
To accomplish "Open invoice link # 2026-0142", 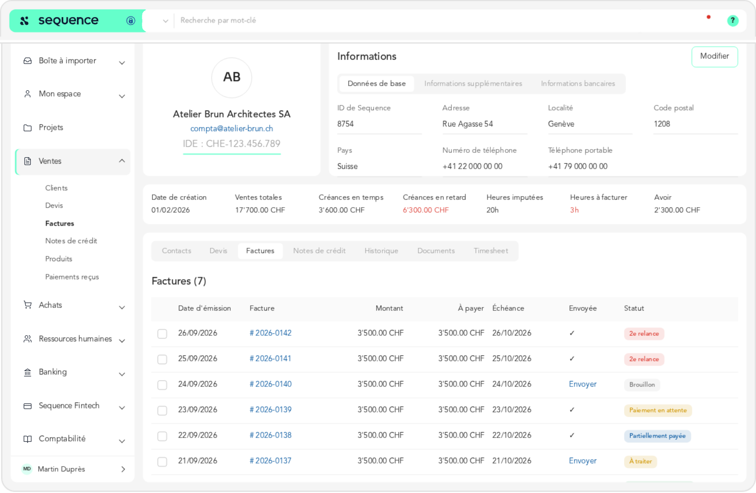I will click(x=270, y=333).
